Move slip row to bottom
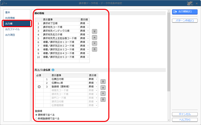 (103, 99)
